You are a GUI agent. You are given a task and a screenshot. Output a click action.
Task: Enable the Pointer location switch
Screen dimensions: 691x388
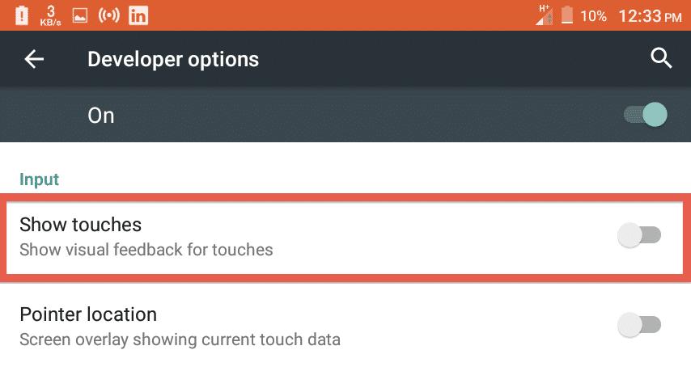point(639,325)
